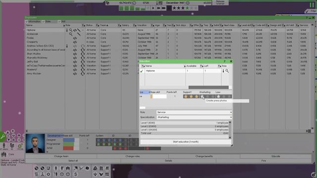Open the Specialization dropdown showing Marketing

coord(194,117)
